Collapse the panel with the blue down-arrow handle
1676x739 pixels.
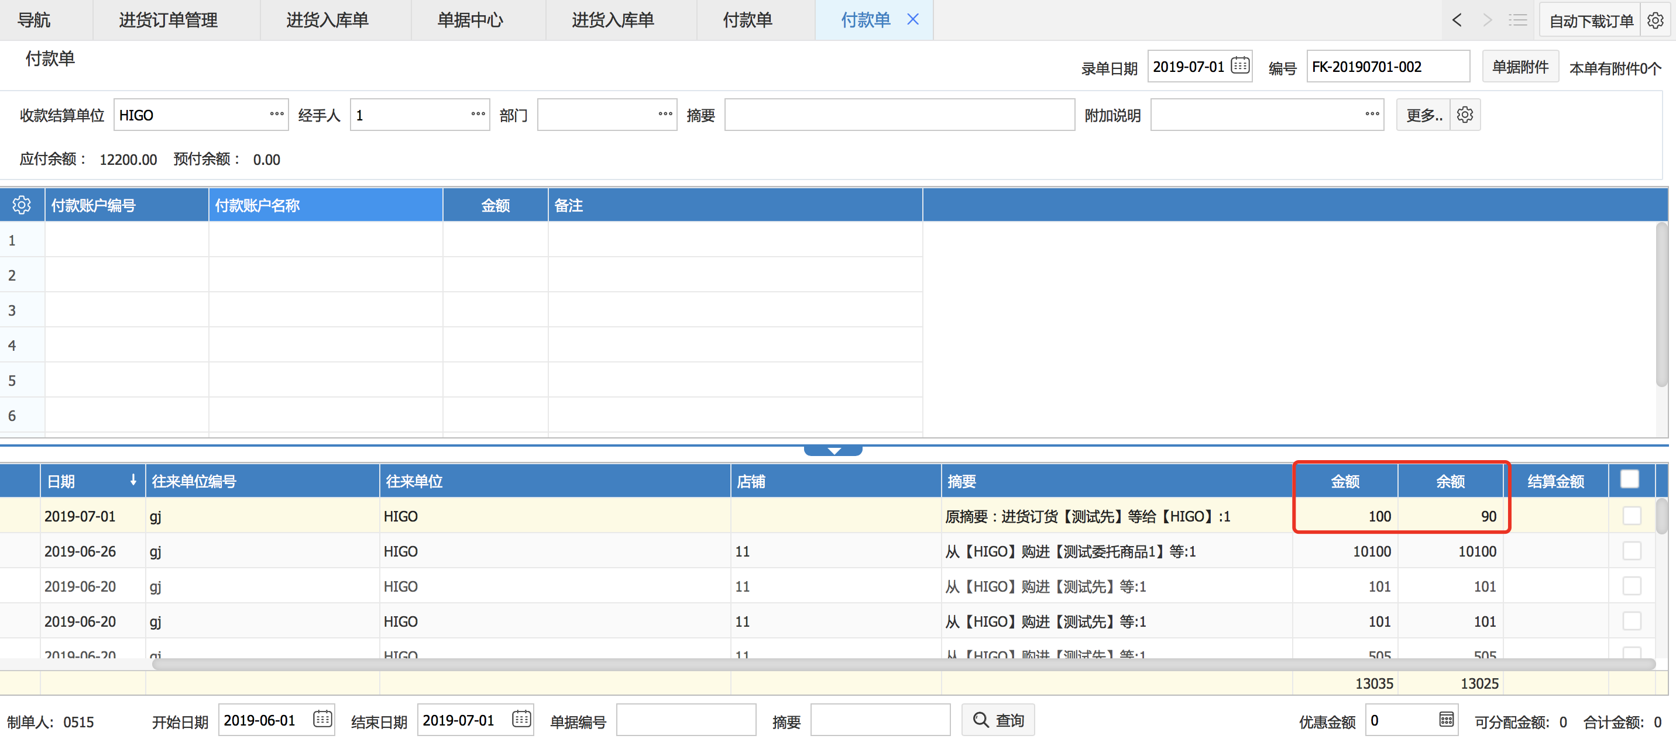coord(833,450)
